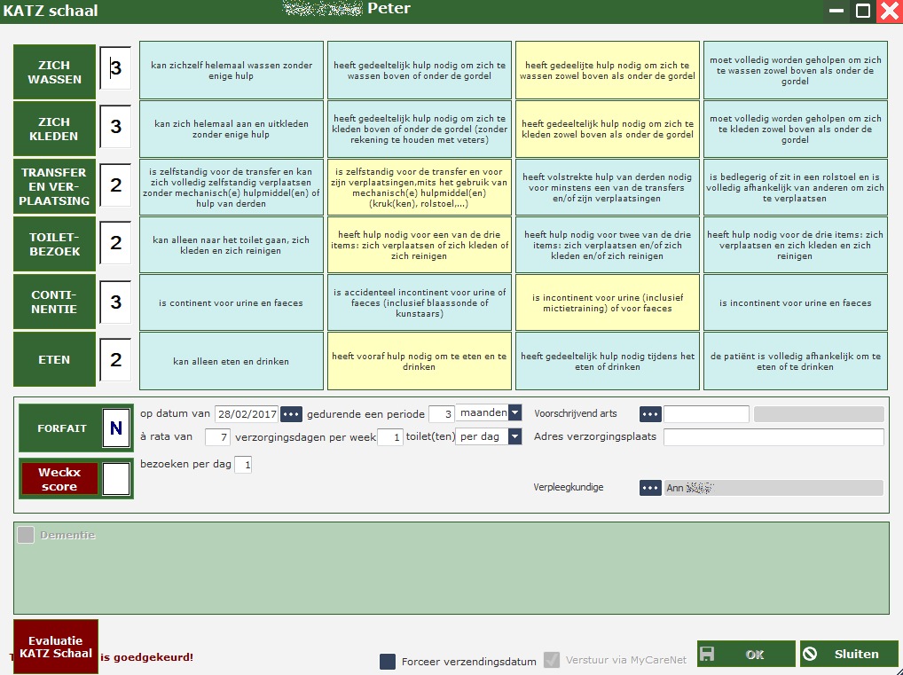Select 'is accidenteel incontinent' option
Screen dimensions: 903x675
420,302
